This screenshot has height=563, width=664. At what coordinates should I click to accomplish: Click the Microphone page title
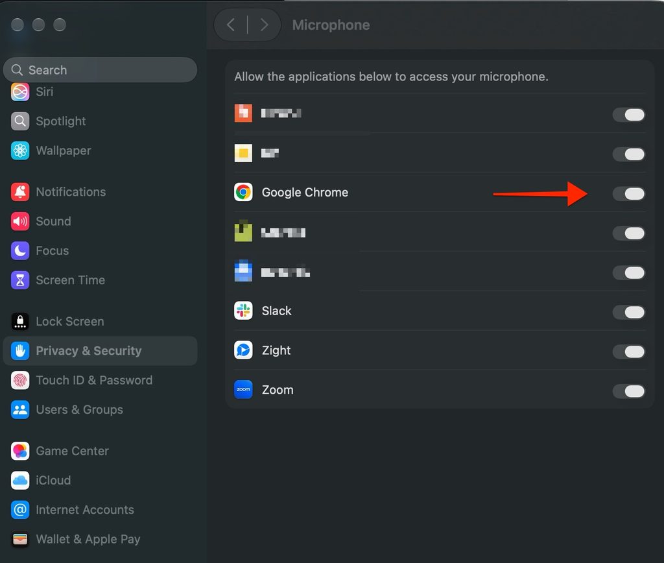331,25
